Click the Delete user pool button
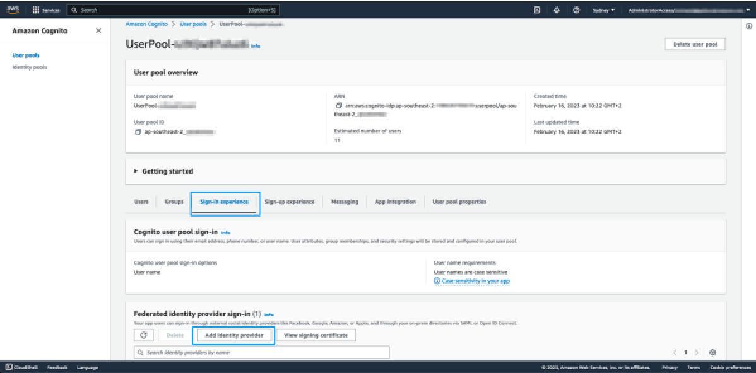The width and height of the screenshot is (756, 373). [x=695, y=44]
